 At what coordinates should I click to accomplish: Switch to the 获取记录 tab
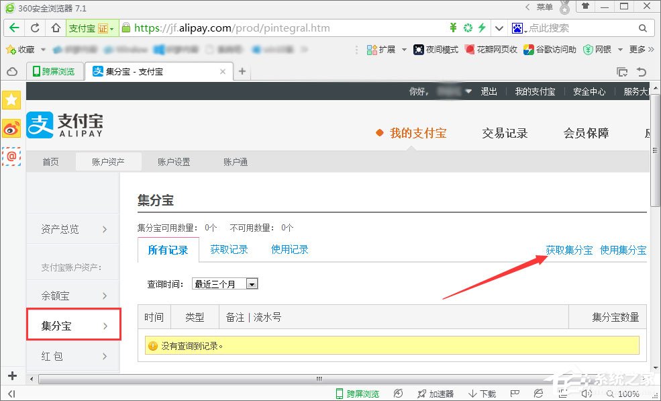pyautogui.click(x=230, y=249)
